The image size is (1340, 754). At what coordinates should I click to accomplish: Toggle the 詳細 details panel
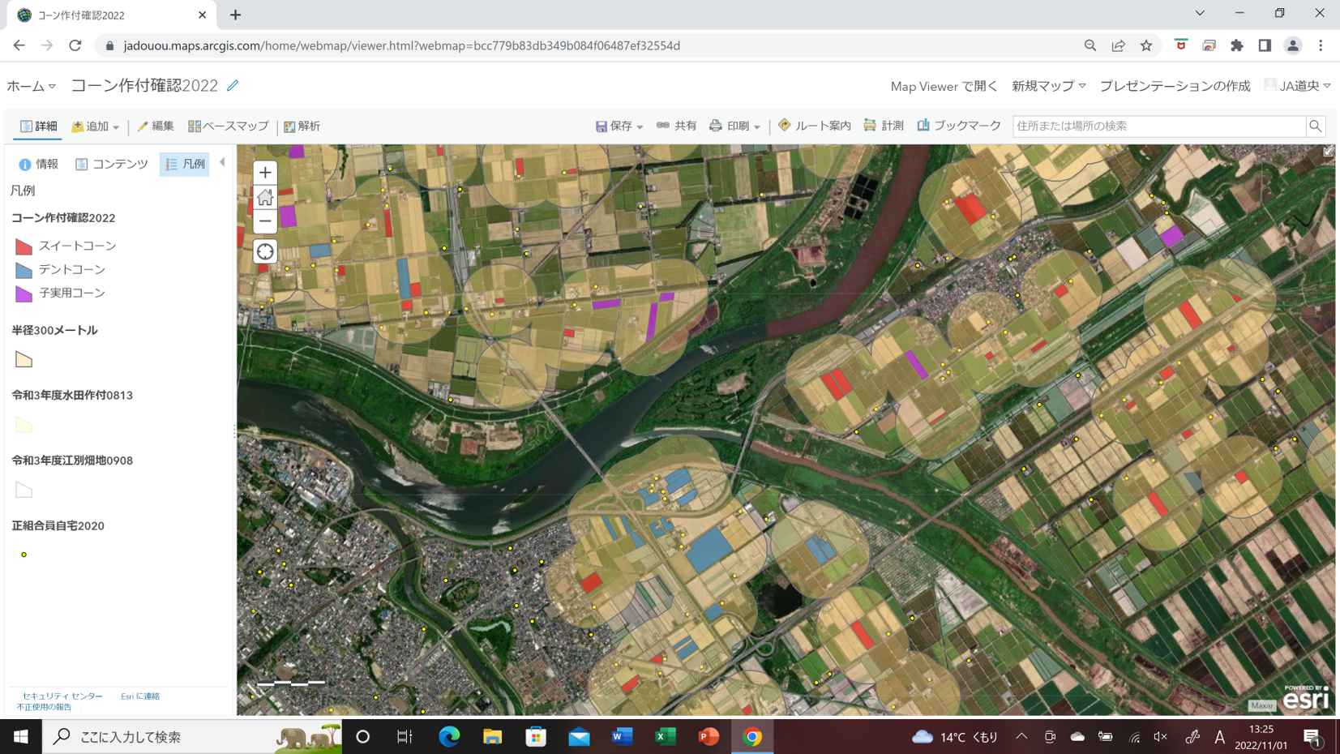click(x=38, y=126)
